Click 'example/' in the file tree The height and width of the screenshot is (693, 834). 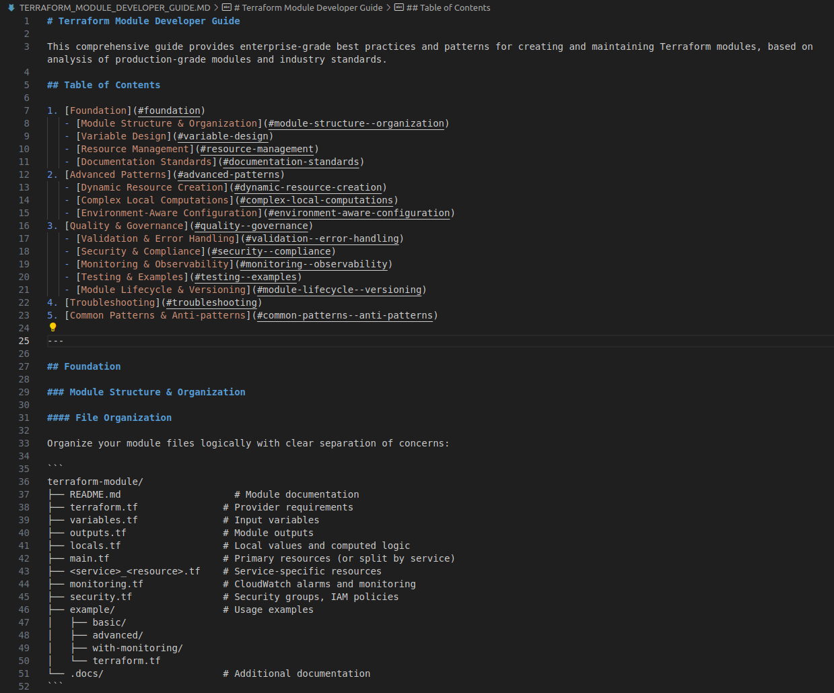coord(92,609)
